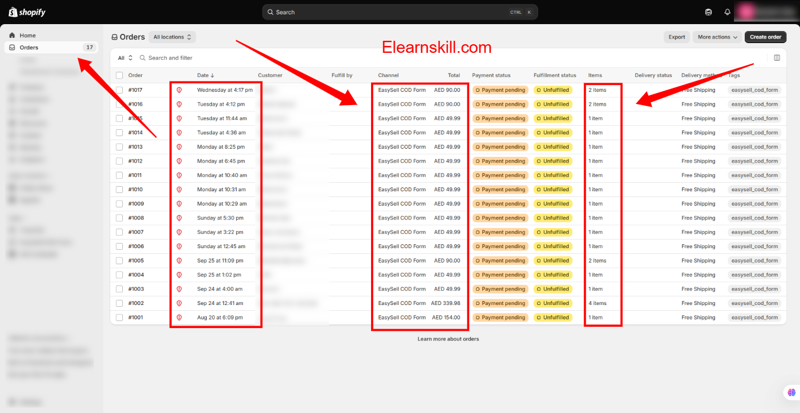This screenshot has width=800, height=413.
Task: Expand the More actions dropdown
Action: (x=717, y=37)
